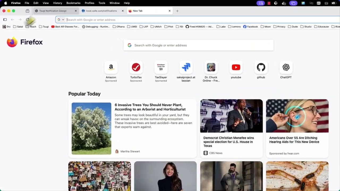Screen dimensions: 340x191
Task: Click the Firefox logo on the new tab page
Action: click(x=25, y=42)
